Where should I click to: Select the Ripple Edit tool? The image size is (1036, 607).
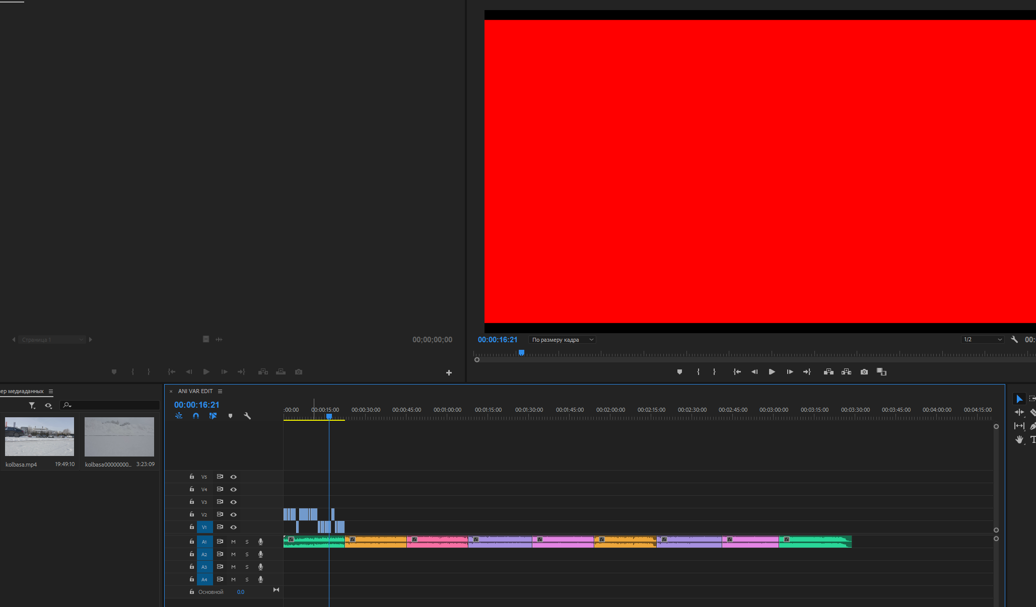coord(1019,412)
